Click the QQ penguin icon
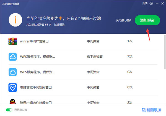The width and height of the screenshot is (166, 116). pos(13,101)
